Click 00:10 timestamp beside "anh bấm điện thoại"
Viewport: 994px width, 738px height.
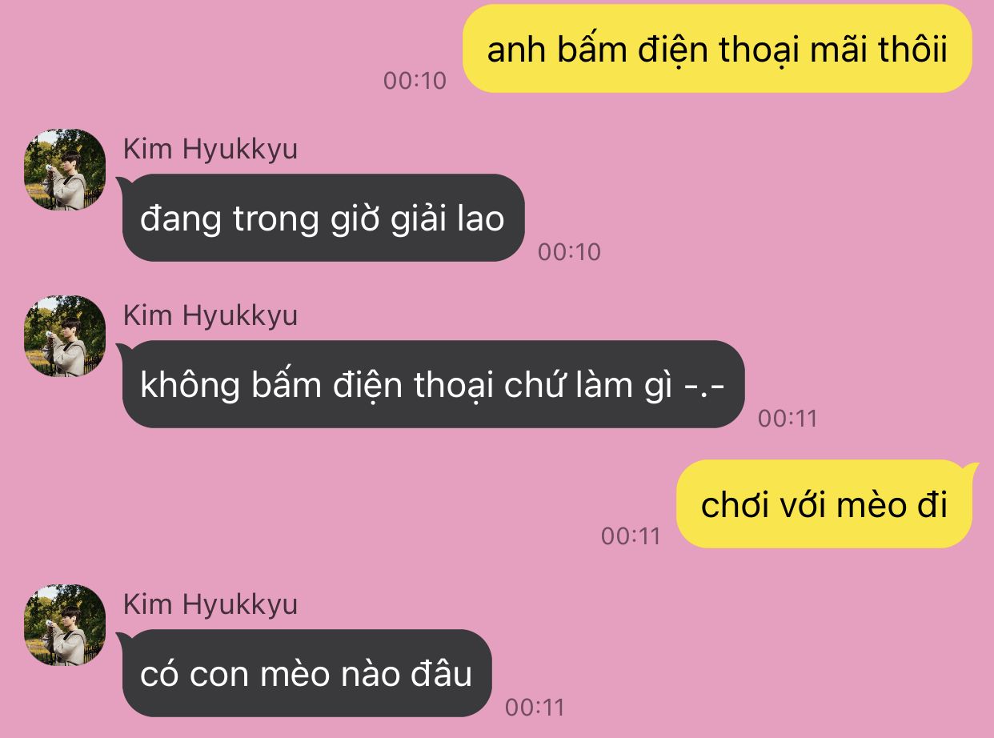(415, 81)
